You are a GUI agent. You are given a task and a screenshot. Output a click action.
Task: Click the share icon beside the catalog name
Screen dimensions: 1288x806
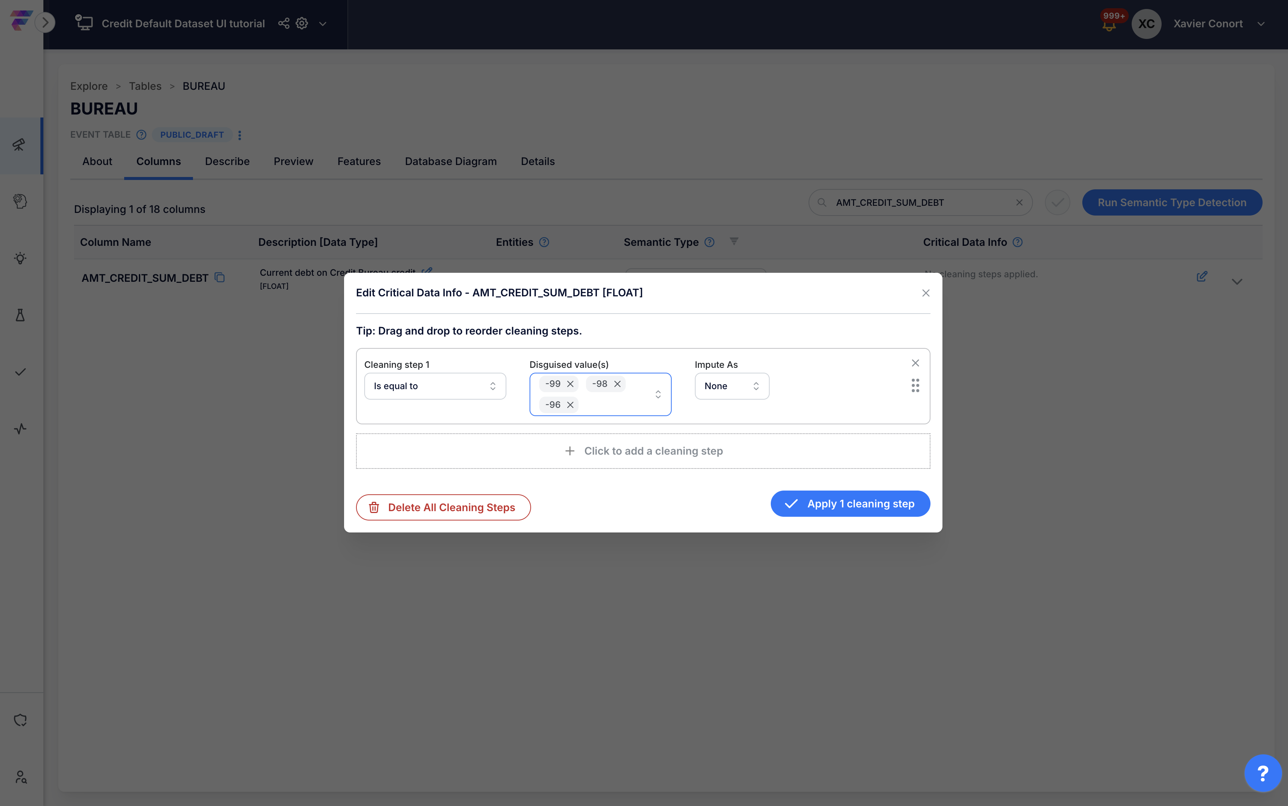click(284, 24)
